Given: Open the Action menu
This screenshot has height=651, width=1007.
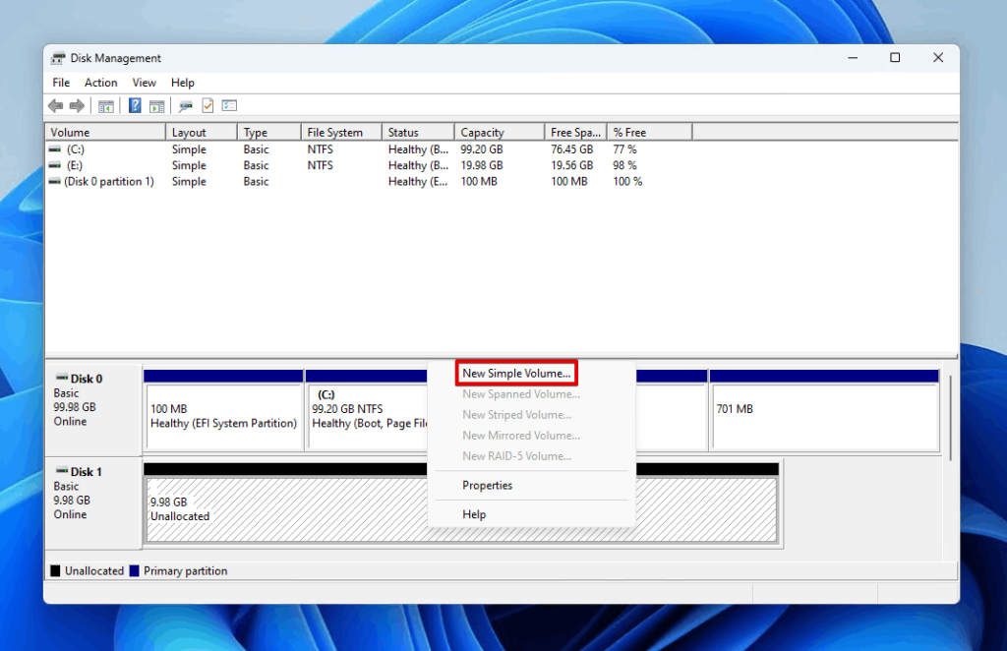Looking at the screenshot, I should pos(100,83).
